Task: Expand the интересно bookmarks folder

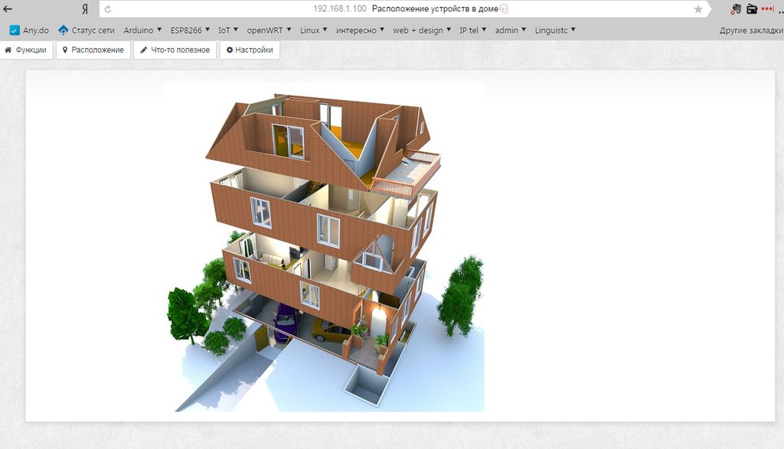Action: [360, 30]
